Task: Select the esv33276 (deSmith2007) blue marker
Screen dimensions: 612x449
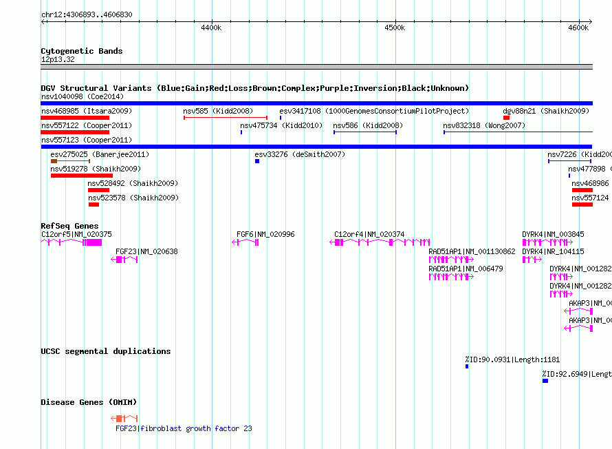Action: [x=257, y=161]
